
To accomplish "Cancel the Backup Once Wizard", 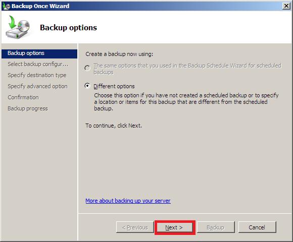I will [x=257, y=227].
